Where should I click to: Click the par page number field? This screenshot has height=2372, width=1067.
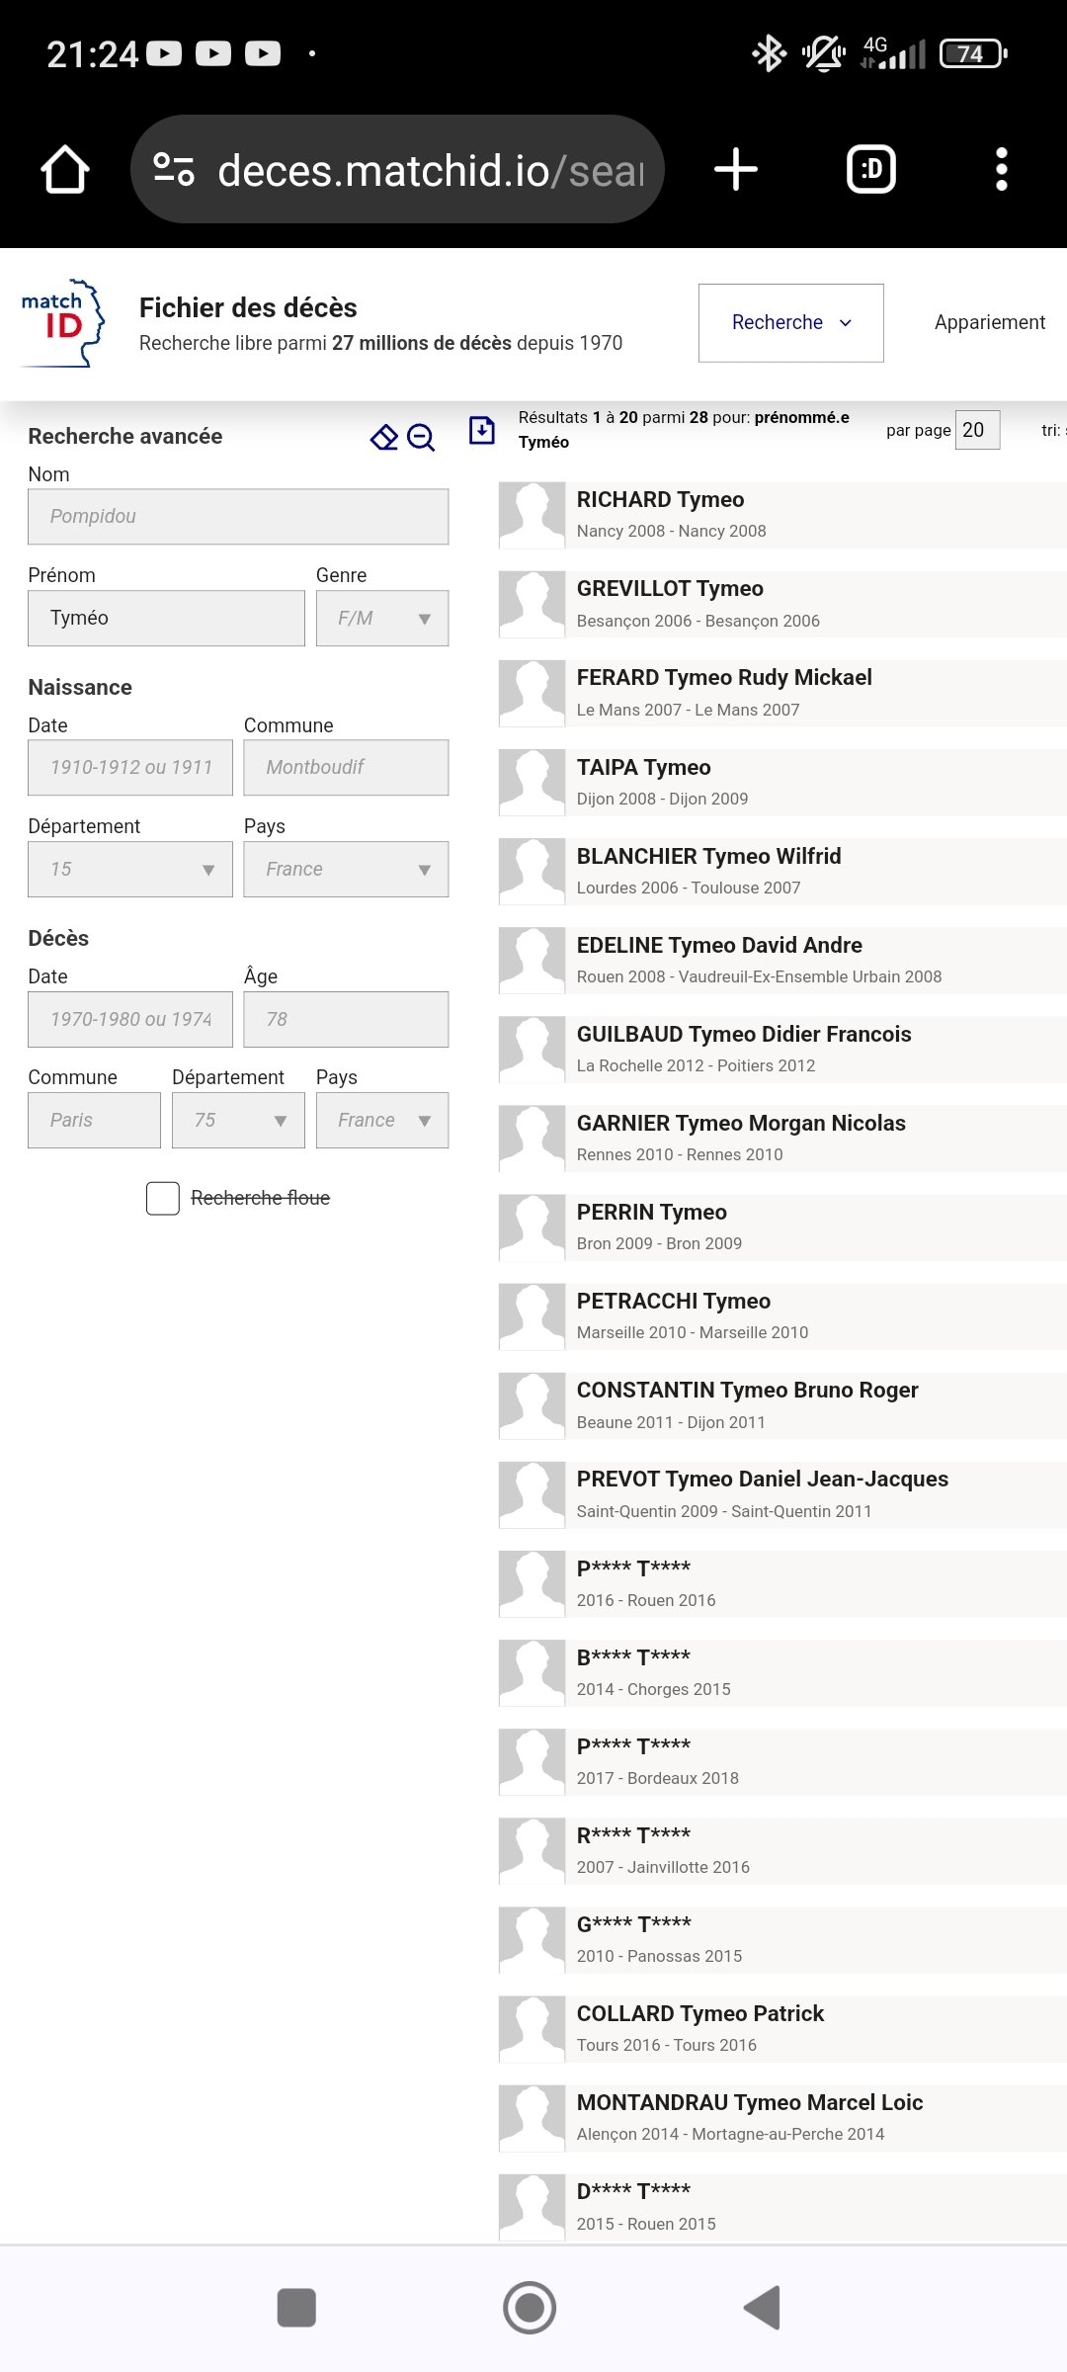point(978,430)
